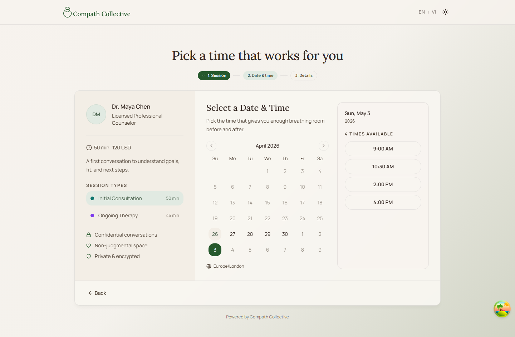
Task: Pick the 9:00 AM time slot
Action: (383, 149)
